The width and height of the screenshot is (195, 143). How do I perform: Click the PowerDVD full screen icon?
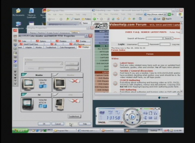pyautogui.click(x=151, y=113)
